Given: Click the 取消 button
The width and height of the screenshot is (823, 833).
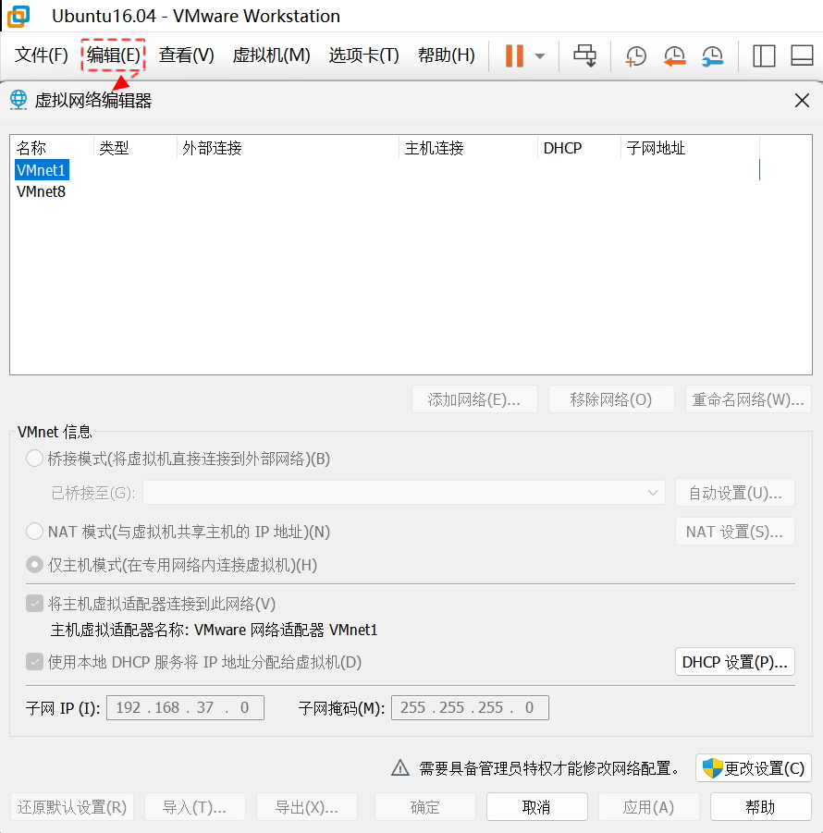Looking at the screenshot, I should (536, 807).
